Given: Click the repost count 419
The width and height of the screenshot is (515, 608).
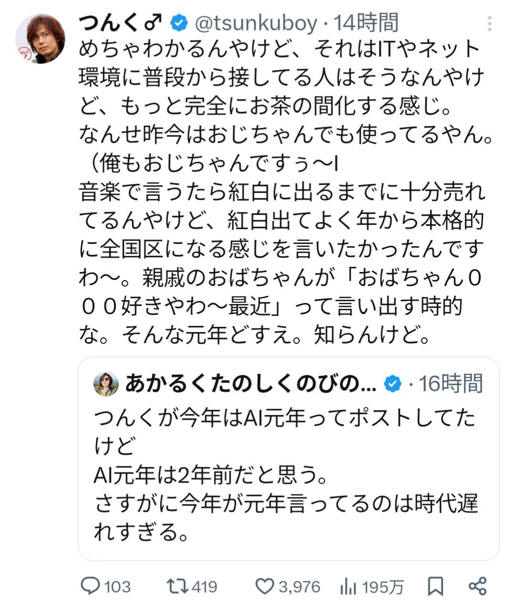Looking at the screenshot, I should (204, 587).
